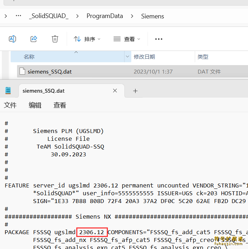The image size is (248, 249).
Task: Open the 编辑 menu in Notepad
Action: click(35, 105)
